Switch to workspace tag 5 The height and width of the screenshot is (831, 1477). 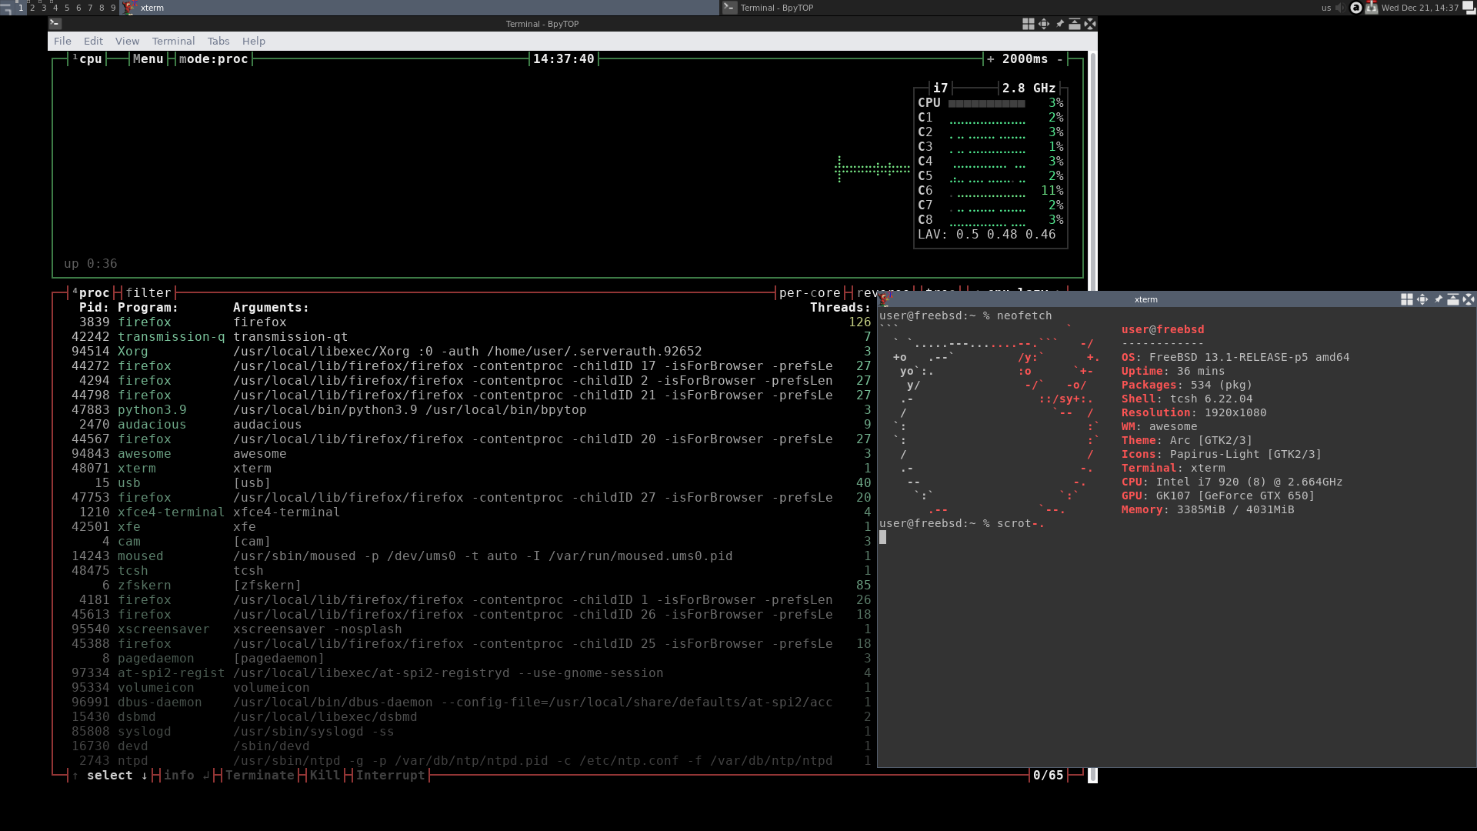pos(67,8)
